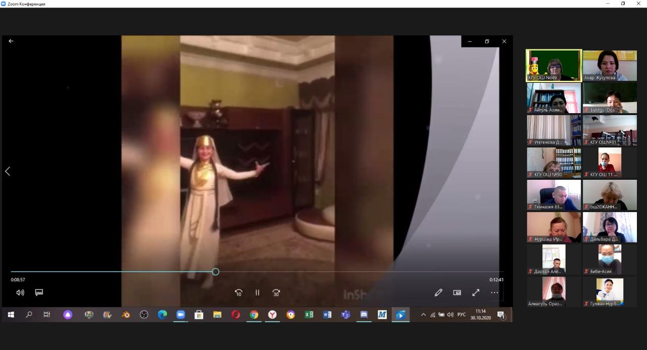Open the volume control in player
This screenshot has width=647, height=350.
click(20, 292)
